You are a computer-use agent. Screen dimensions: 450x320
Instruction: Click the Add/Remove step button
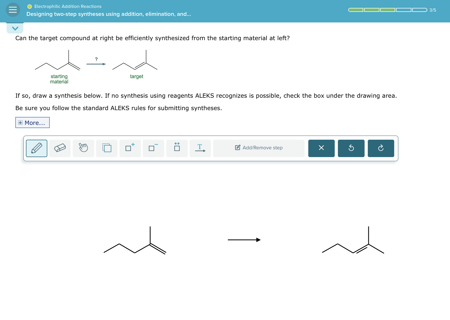258,148
